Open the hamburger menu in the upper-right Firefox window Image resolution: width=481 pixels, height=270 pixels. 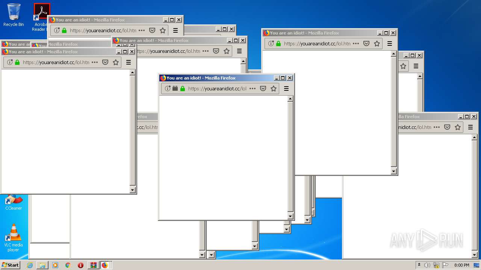390,43
